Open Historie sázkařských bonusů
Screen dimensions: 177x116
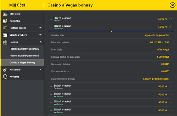coord(24,56)
